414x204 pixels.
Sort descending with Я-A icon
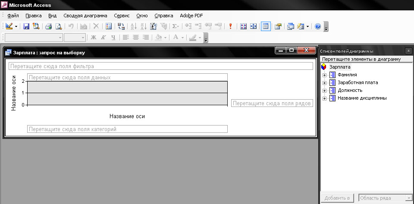143,26
